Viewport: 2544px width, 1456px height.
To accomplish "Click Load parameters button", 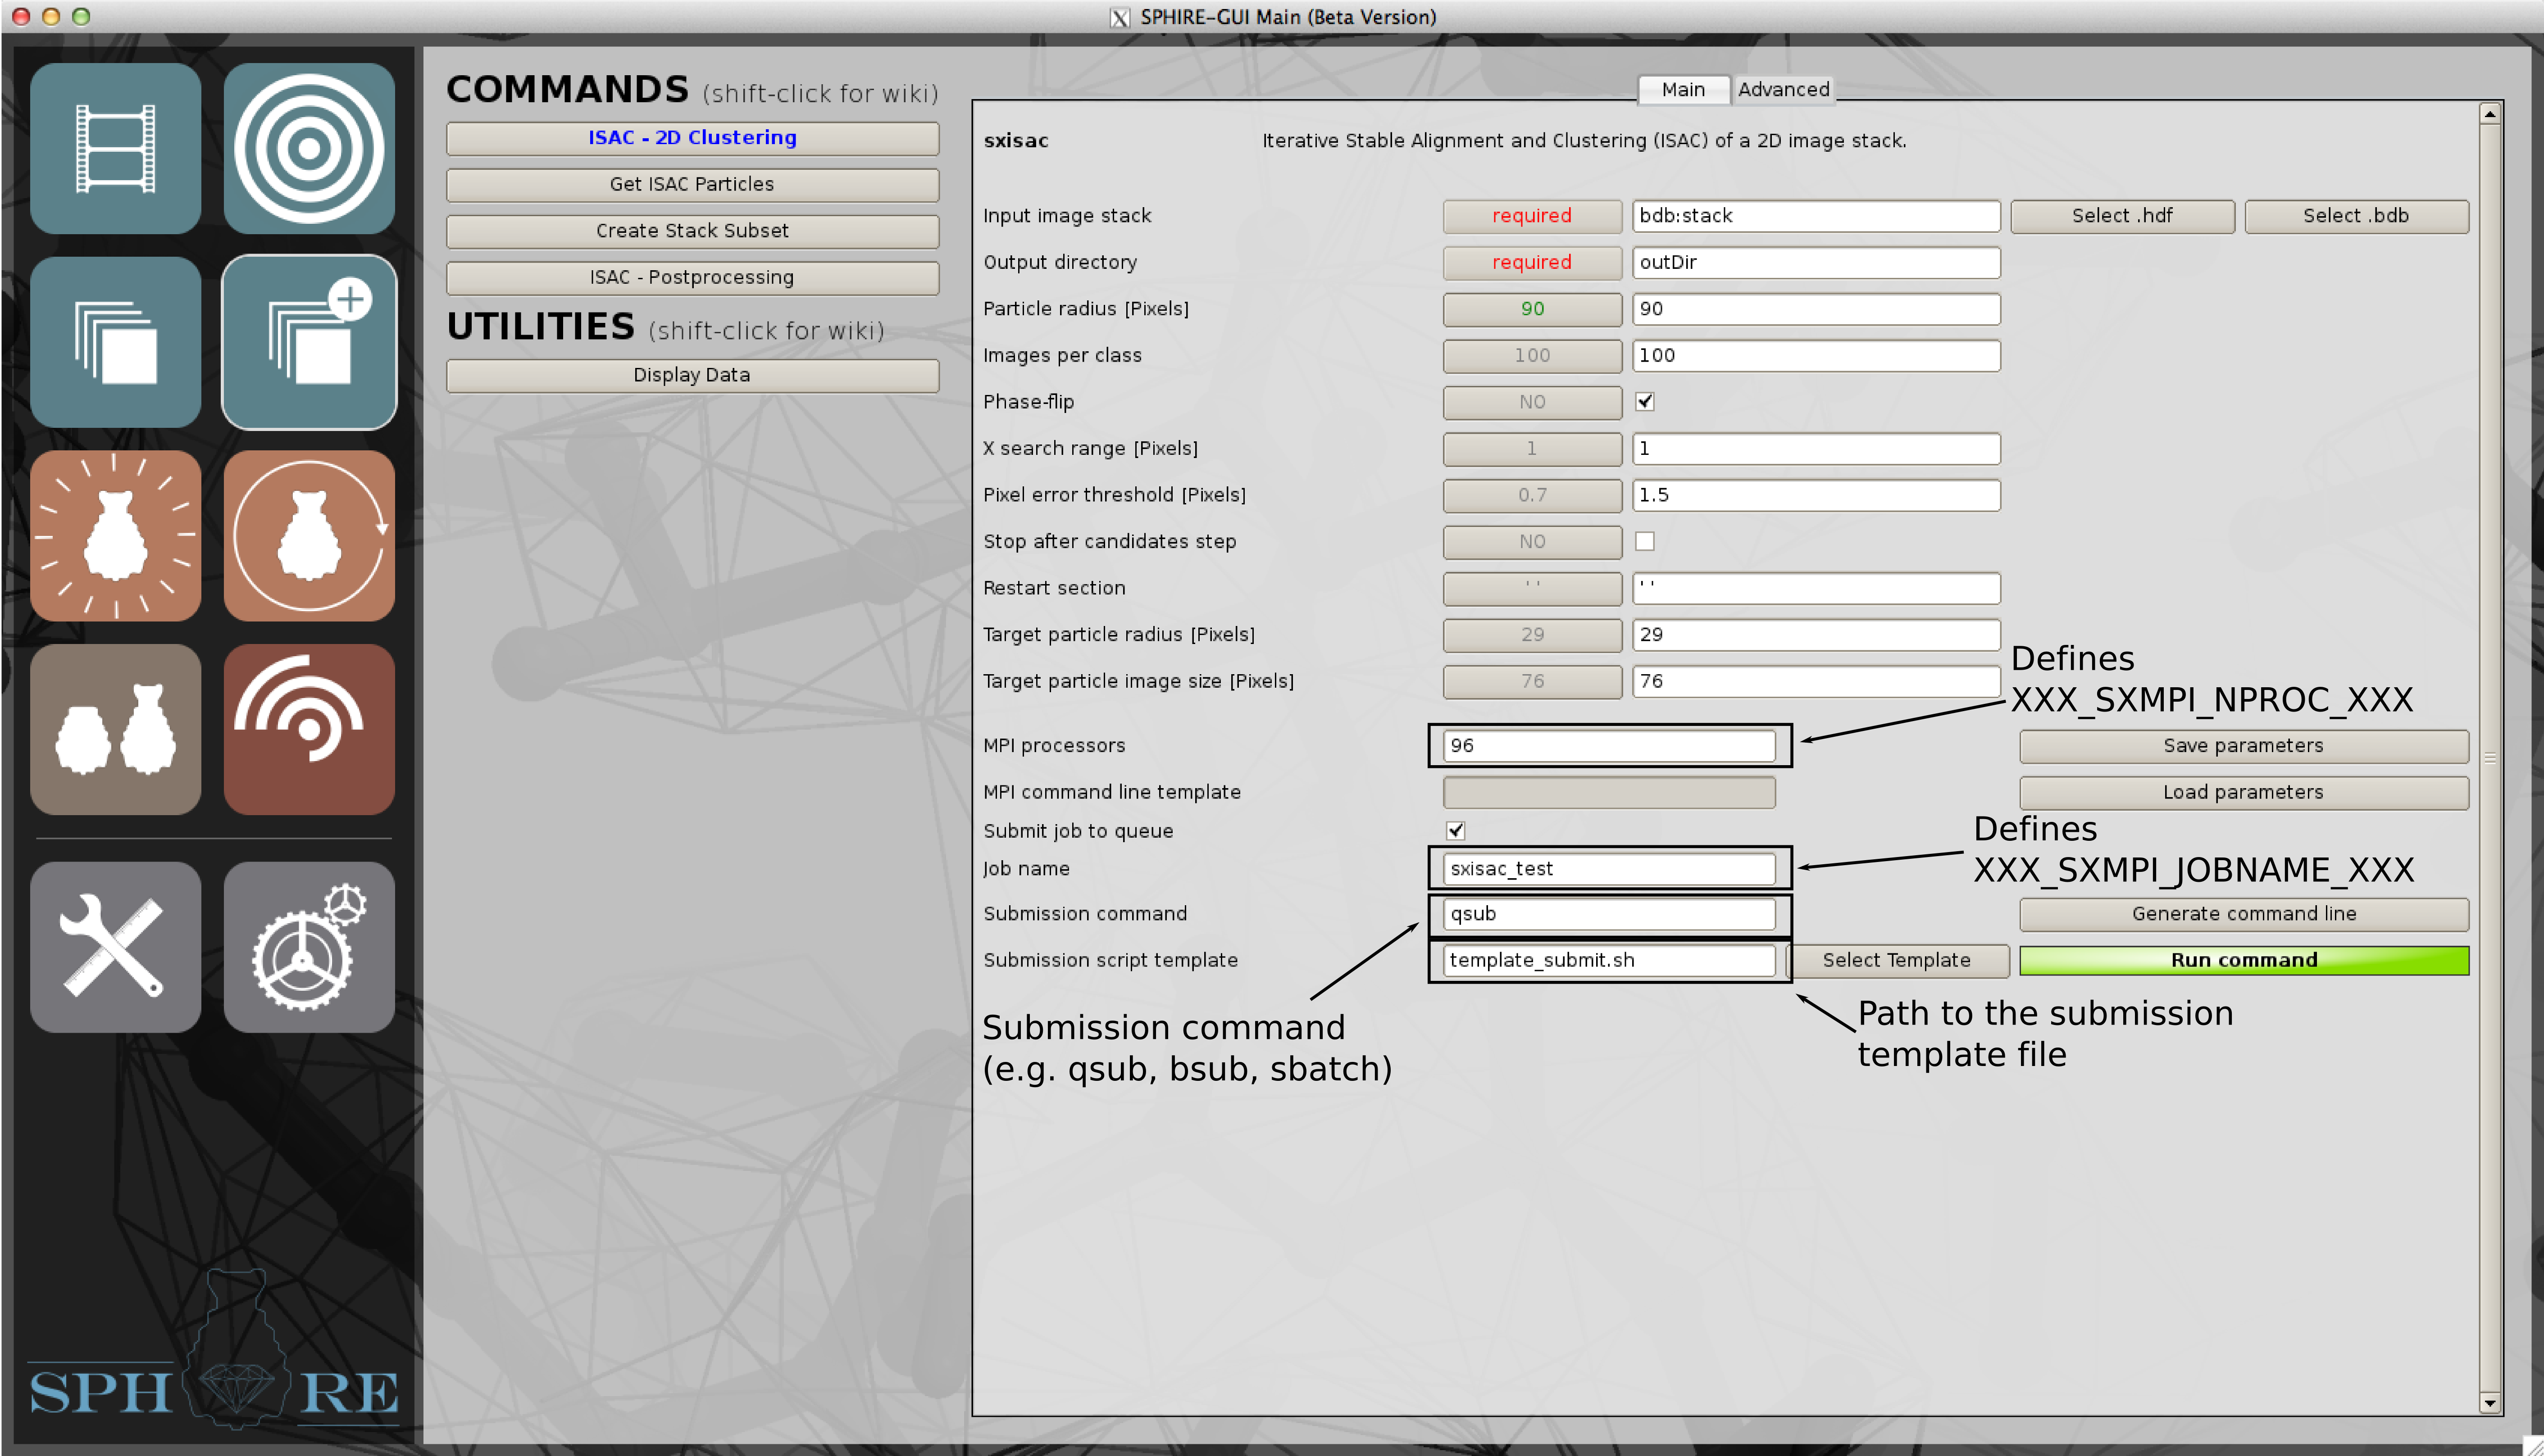I will [x=2244, y=792].
